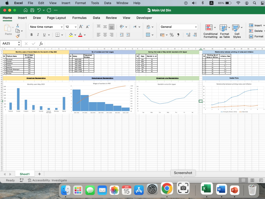
Task: Switch to Page Layout view in status bar
Action: pos(252,180)
